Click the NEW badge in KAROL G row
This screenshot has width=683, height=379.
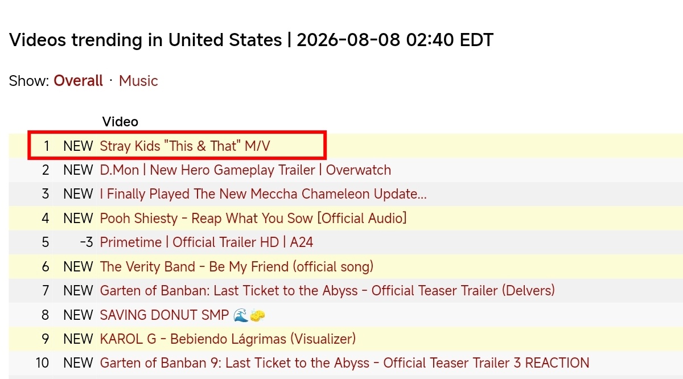78,339
